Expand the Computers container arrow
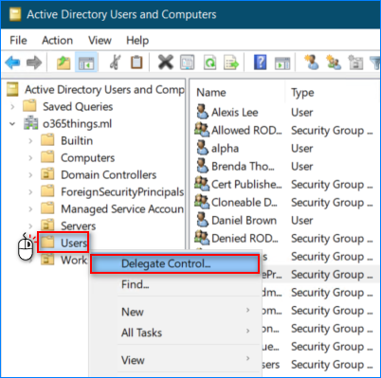 (x=30, y=158)
